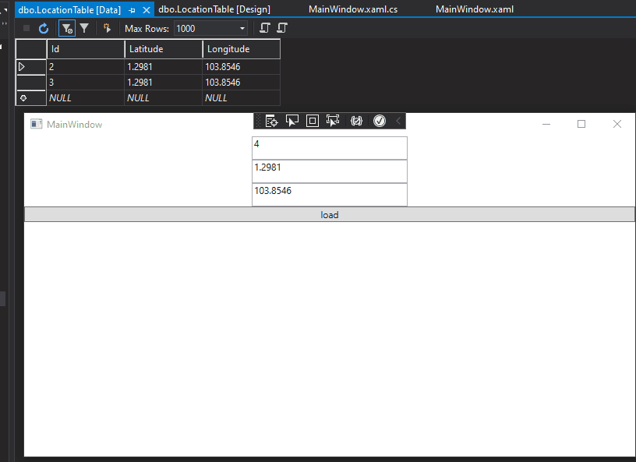Toggle the clear sorting and filtering icon

click(67, 28)
